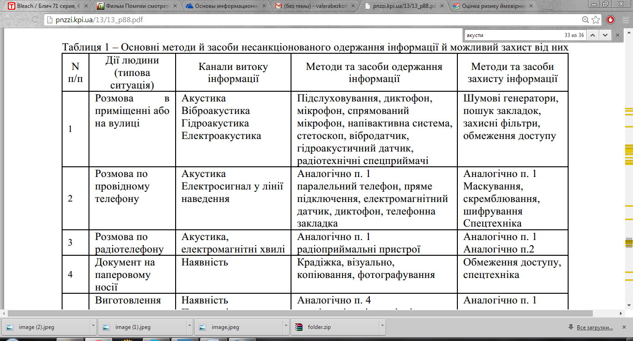Click the find match counter '33 из 36'
Screen dimensions: 633x341
point(574,35)
